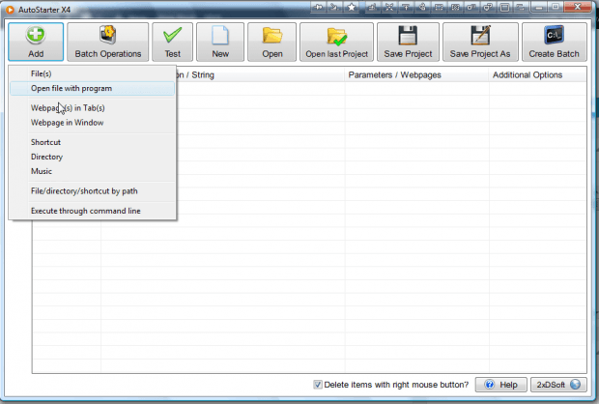Choose File(s) from the Add menu
The height and width of the screenshot is (404, 599).
click(92, 73)
